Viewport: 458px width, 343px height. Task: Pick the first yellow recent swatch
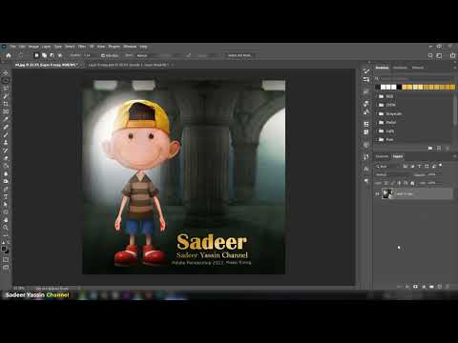point(405,87)
